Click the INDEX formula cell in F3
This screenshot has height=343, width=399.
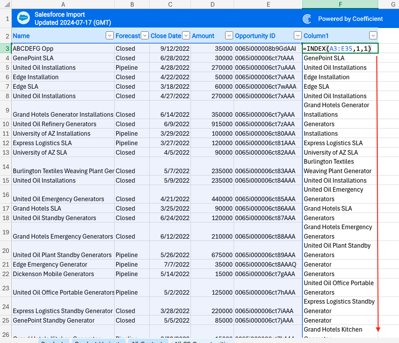tap(340, 48)
